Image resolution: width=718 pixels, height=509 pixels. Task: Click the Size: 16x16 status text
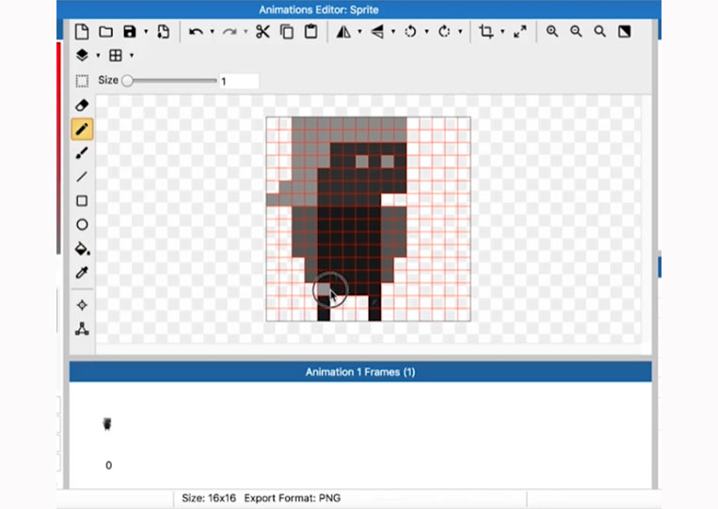[209, 498]
